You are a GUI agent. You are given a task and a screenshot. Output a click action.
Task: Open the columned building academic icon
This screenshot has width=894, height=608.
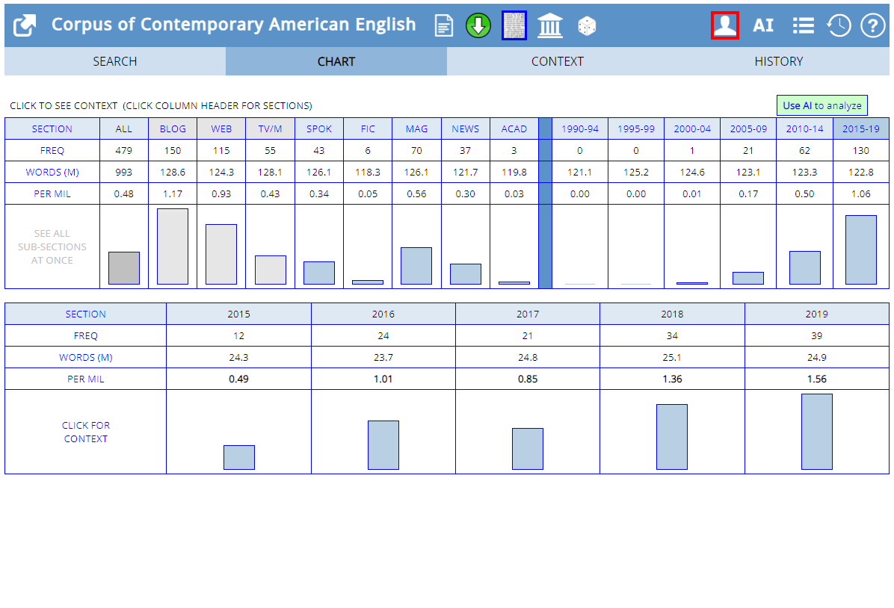pyautogui.click(x=550, y=26)
